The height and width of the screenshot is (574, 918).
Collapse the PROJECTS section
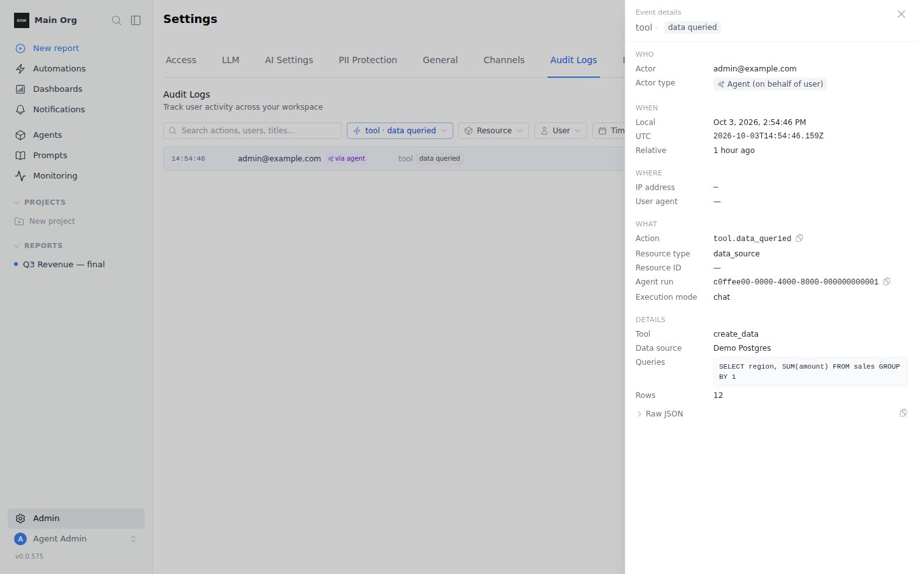coord(40,202)
